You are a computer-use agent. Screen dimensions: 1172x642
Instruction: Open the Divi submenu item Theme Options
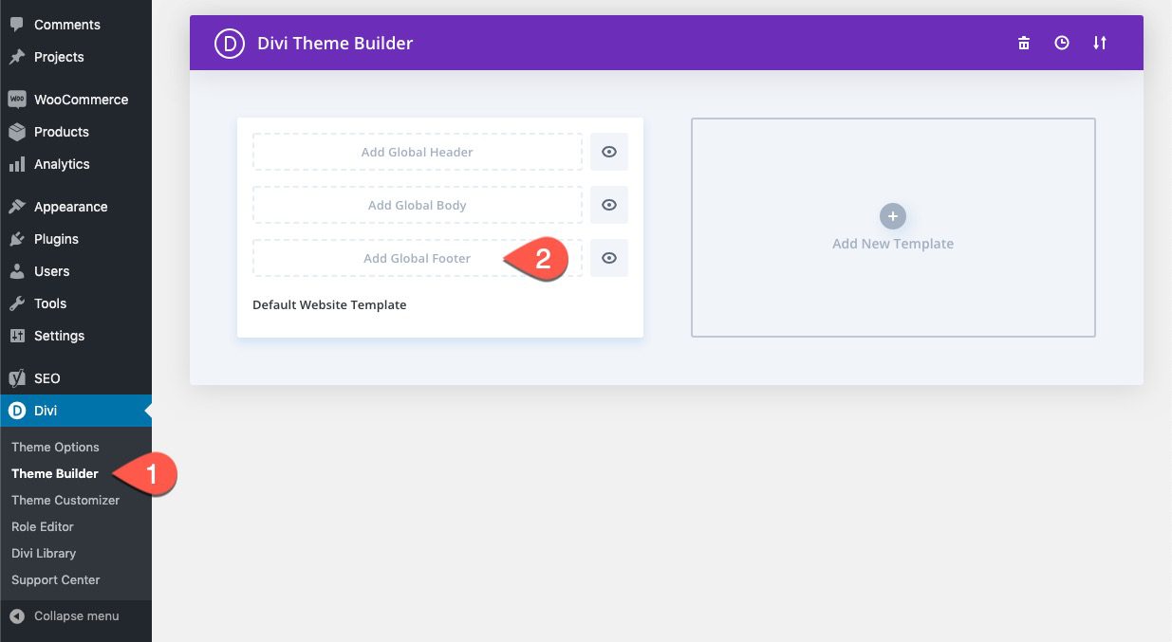pos(55,447)
